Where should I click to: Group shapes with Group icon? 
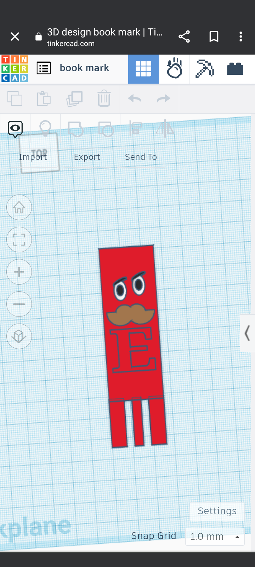click(75, 129)
